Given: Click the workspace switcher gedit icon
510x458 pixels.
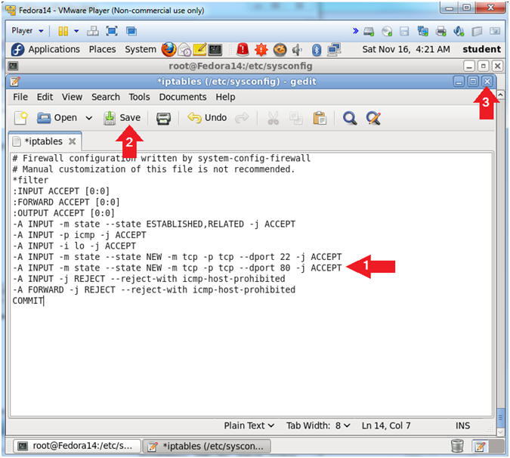Looking at the screenshot, I should (x=480, y=447).
